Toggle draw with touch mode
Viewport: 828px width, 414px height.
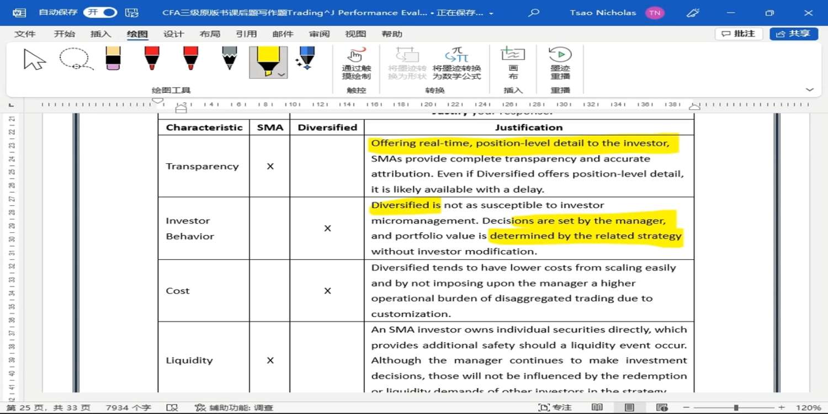pos(356,63)
